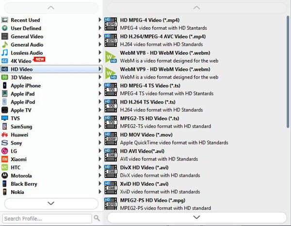The image size is (291, 226).
Task: Click the Apple TV icon
Action: point(5,110)
